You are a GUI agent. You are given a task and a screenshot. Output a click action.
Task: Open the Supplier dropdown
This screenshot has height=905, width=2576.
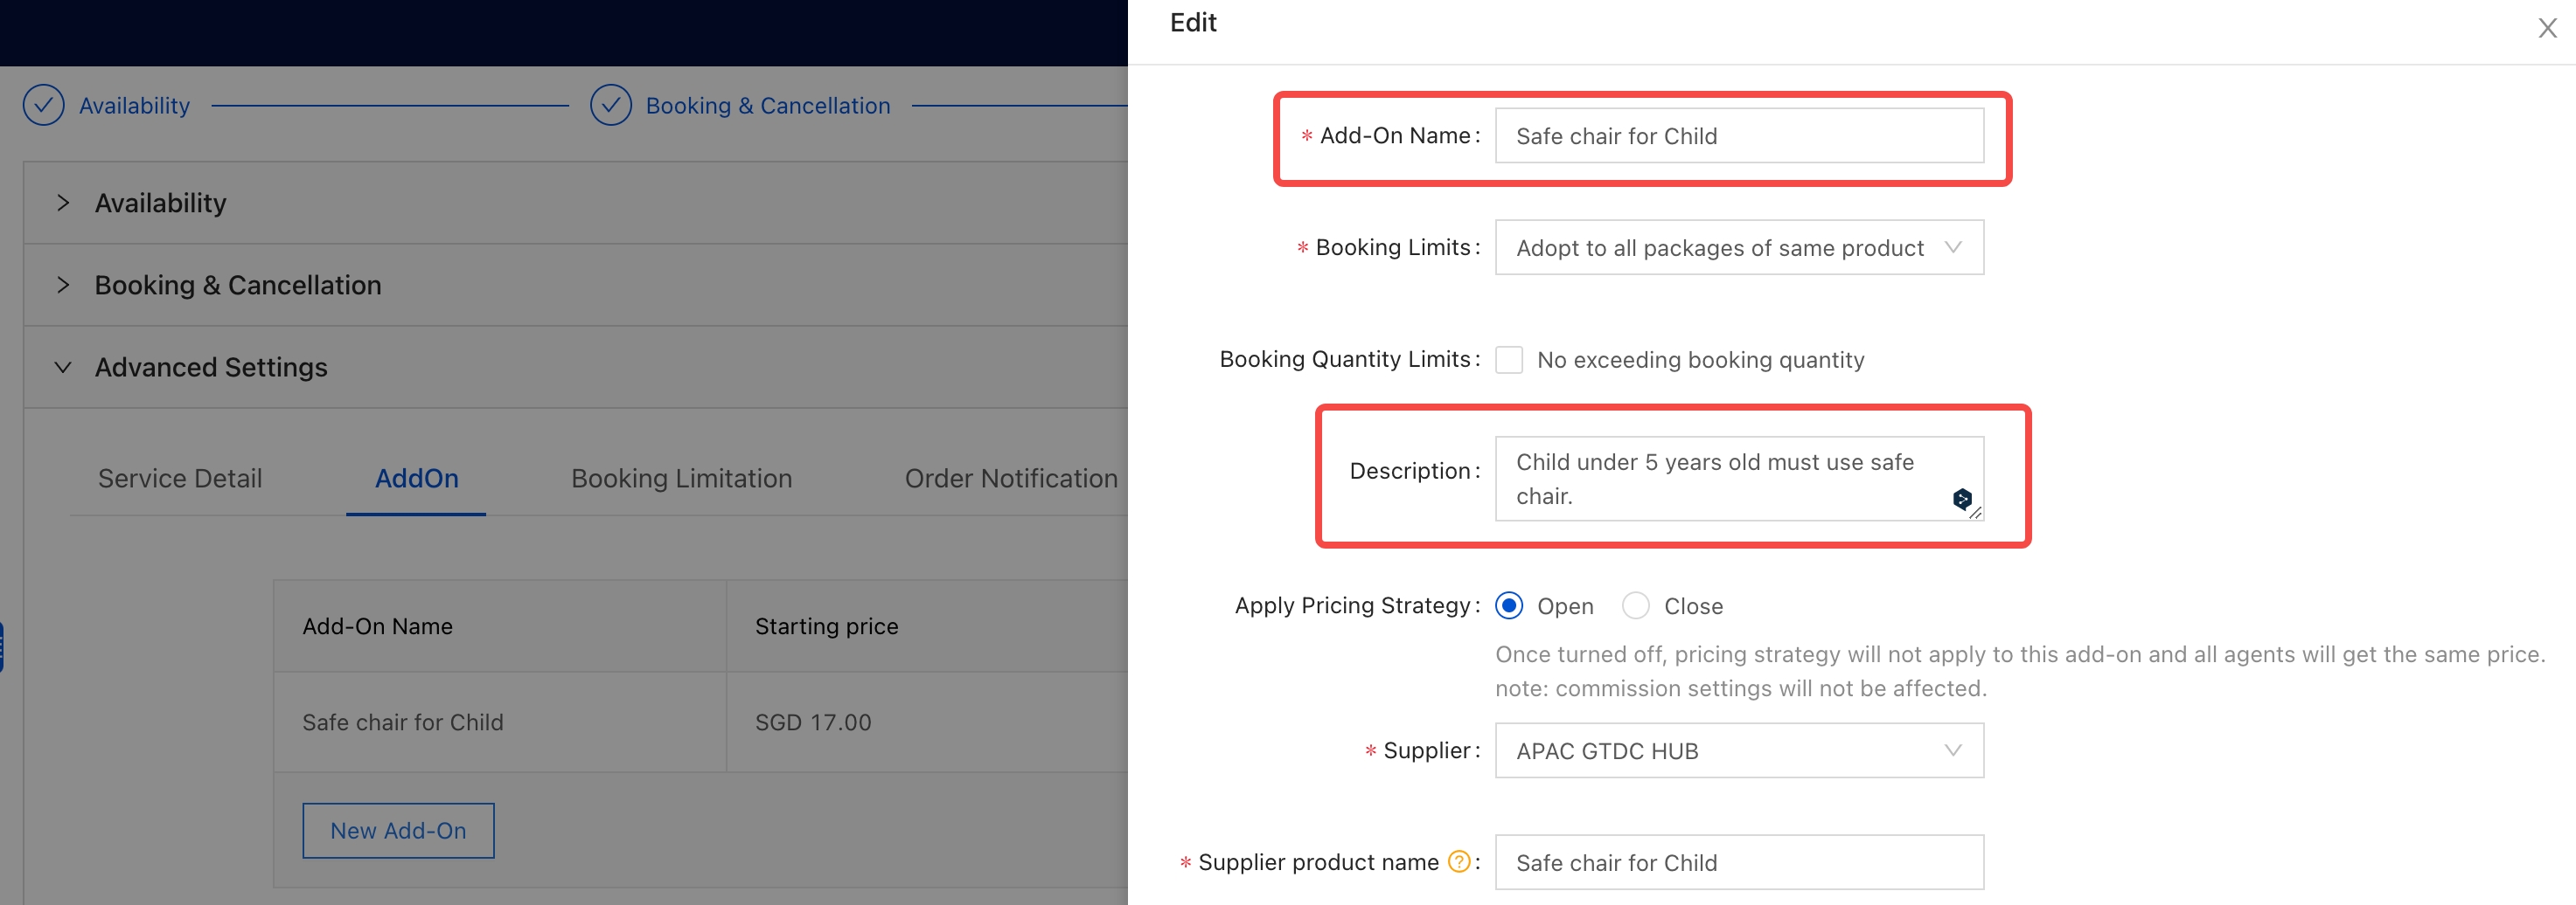(1738, 750)
